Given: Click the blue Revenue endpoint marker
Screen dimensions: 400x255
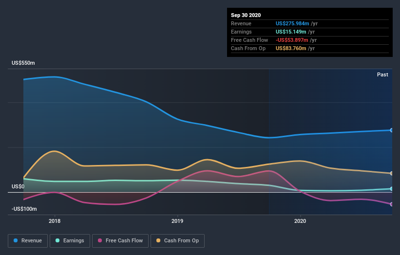Looking at the screenshot, I should pyautogui.click(x=392, y=130).
